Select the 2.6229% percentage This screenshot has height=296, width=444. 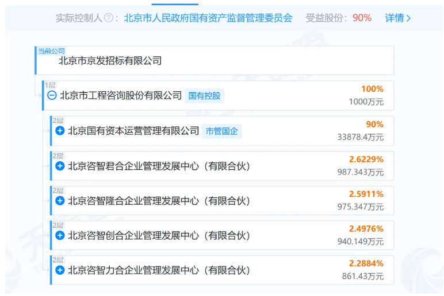(366, 159)
